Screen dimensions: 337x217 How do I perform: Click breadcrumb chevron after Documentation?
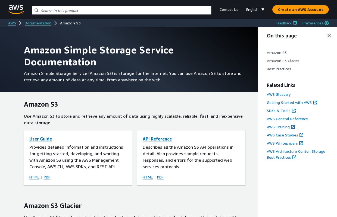tap(56, 23)
